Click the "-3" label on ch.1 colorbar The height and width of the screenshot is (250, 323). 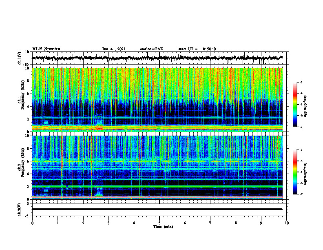(x=301, y=82)
